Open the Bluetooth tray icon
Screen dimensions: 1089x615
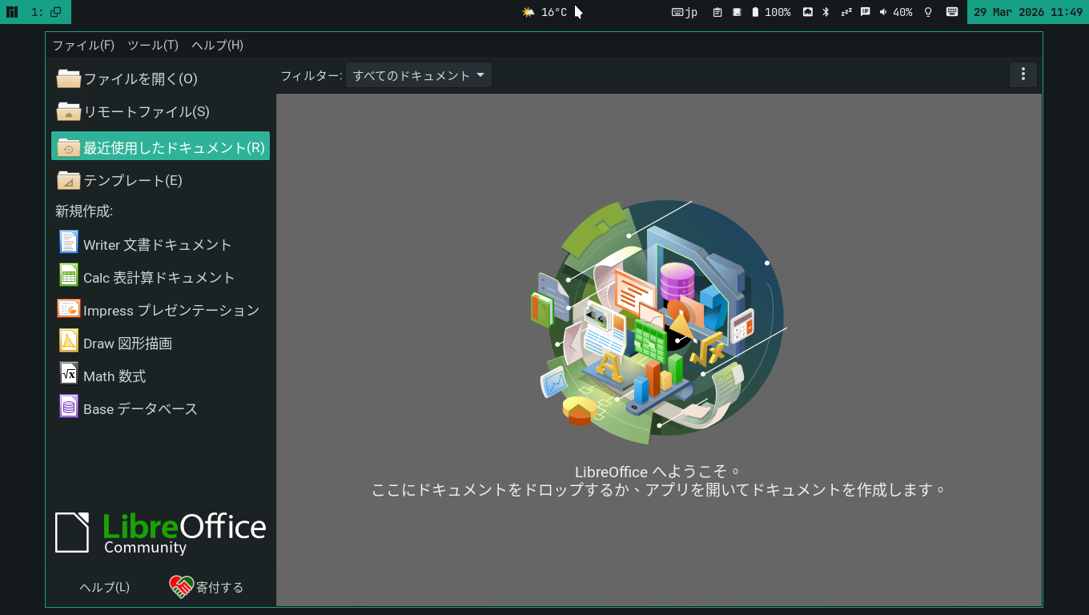coord(826,12)
